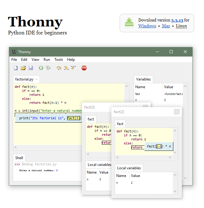
Task: Select Local variables tab in fact(2) window
Action: [x=129, y=168]
